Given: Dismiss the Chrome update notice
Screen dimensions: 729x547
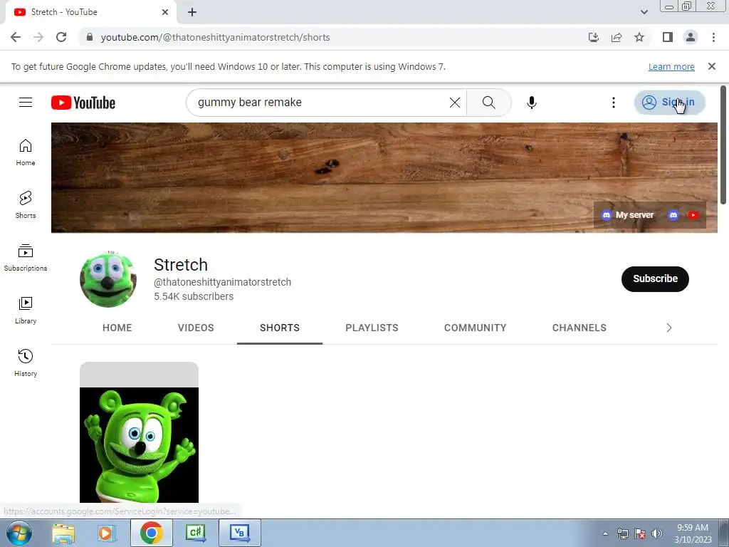Looking at the screenshot, I should [x=711, y=66].
